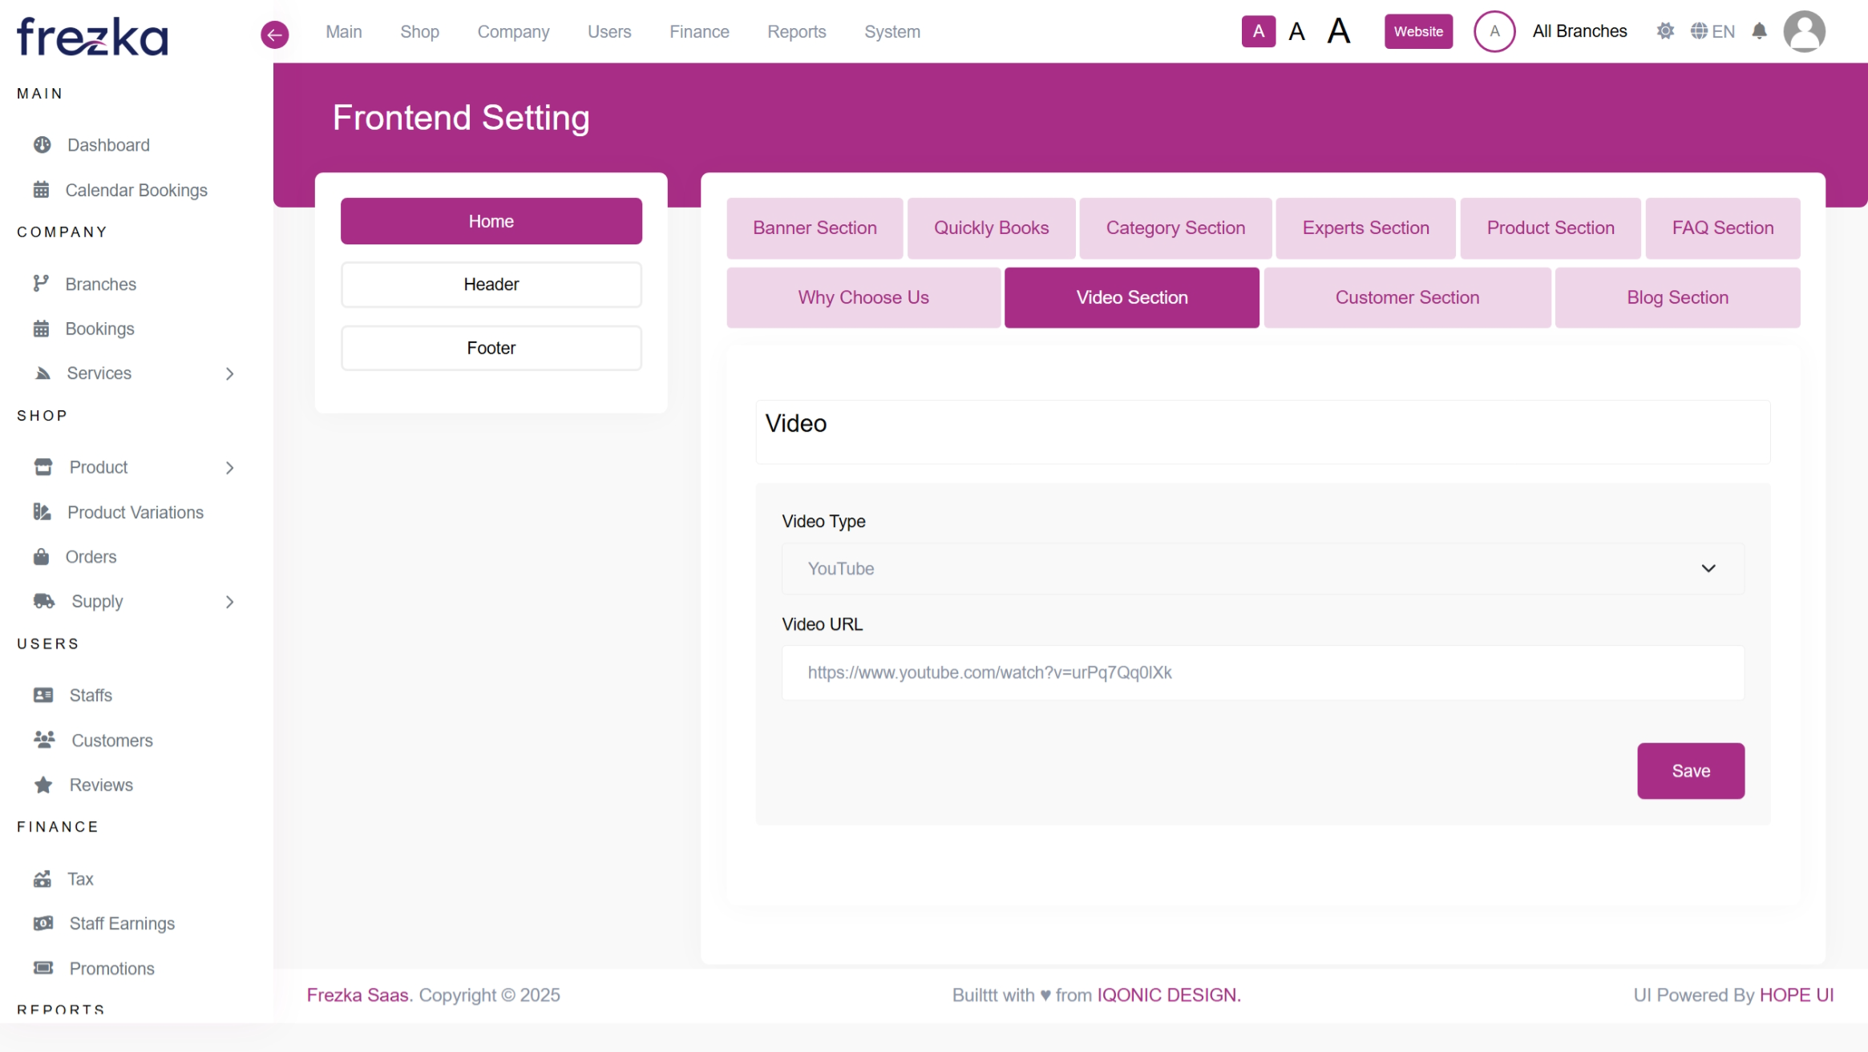Select the medium font size A
The width and height of the screenshot is (1868, 1052).
1296,32
